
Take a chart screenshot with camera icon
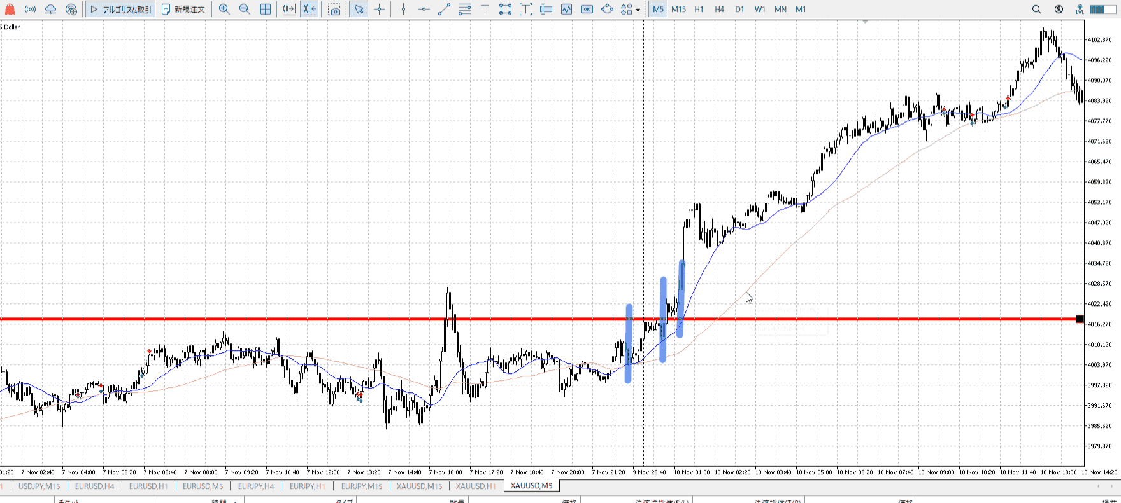(334, 10)
